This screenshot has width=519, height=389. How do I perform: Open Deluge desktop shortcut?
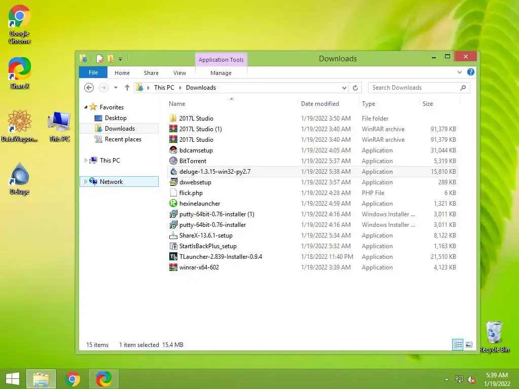(20, 179)
